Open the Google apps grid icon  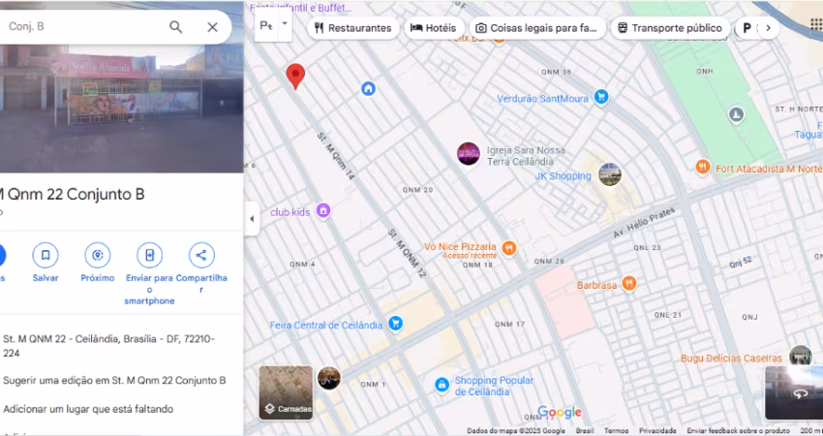[816, 24]
